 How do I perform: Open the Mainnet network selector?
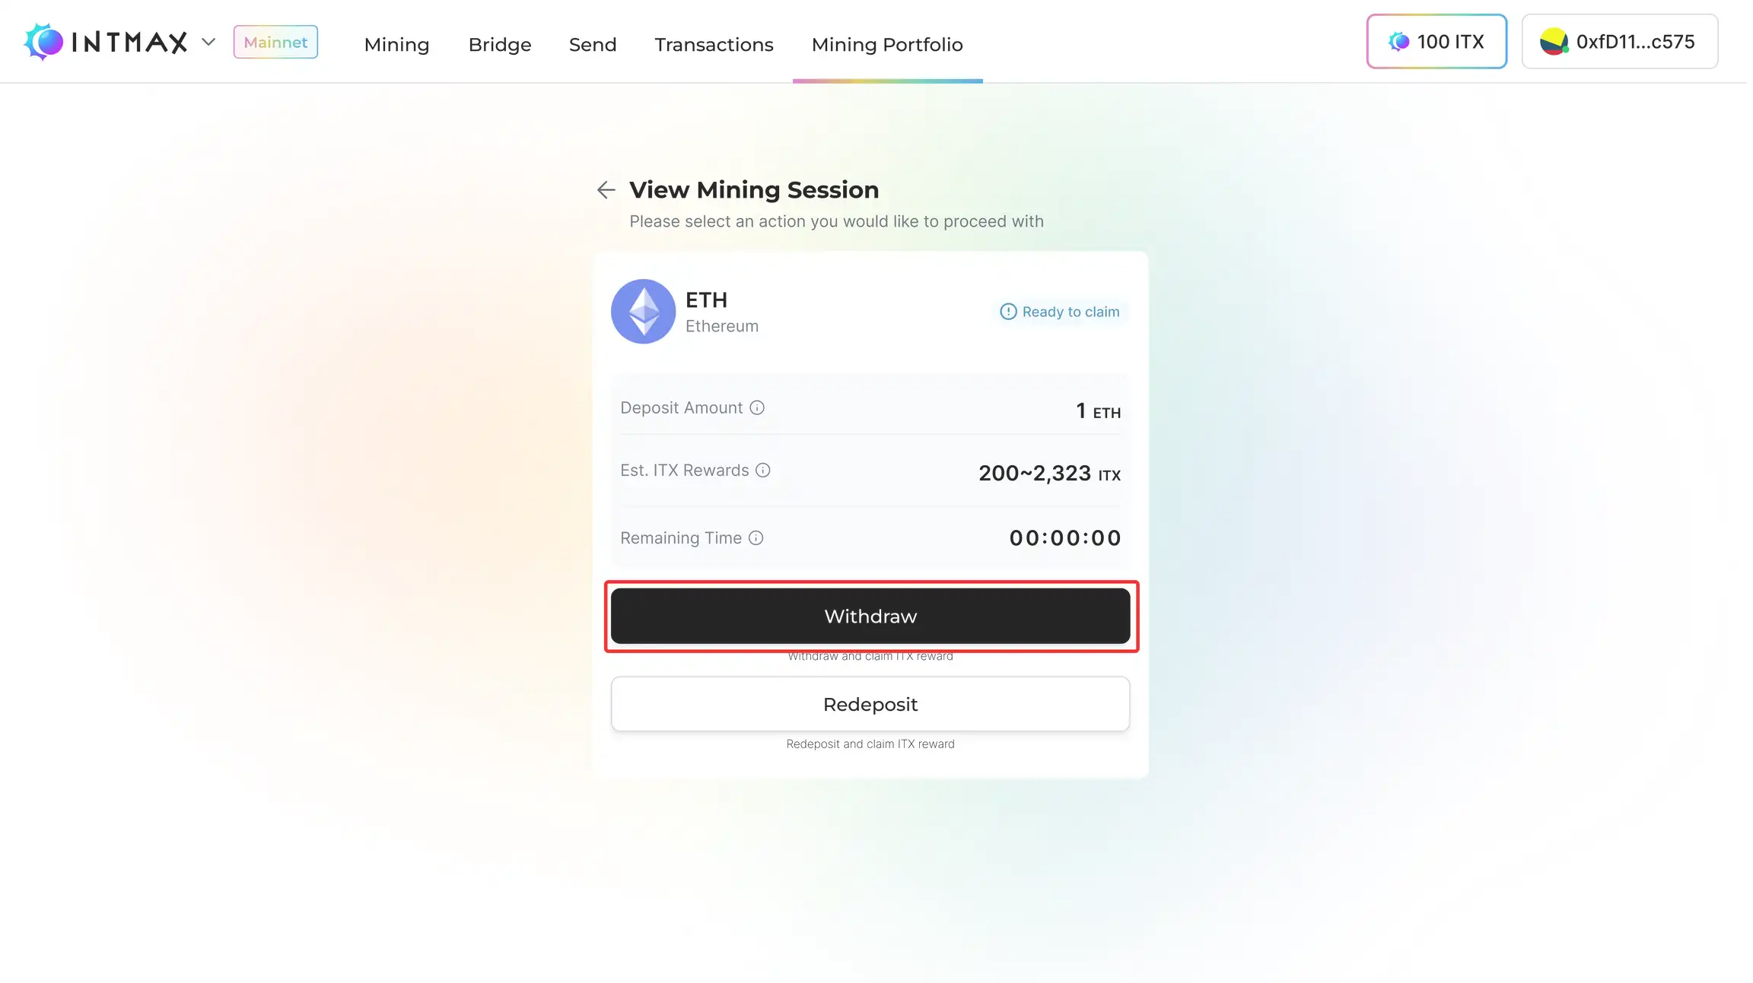(x=275, y=42)
